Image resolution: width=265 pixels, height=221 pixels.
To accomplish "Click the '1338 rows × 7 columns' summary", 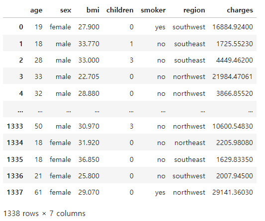I will (x=44, y=214).
